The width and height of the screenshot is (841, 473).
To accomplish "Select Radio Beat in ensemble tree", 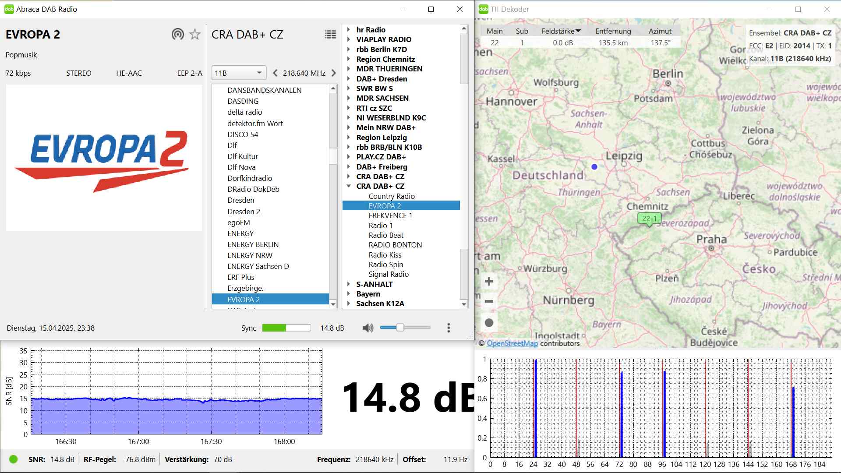I will pos(386,235).
